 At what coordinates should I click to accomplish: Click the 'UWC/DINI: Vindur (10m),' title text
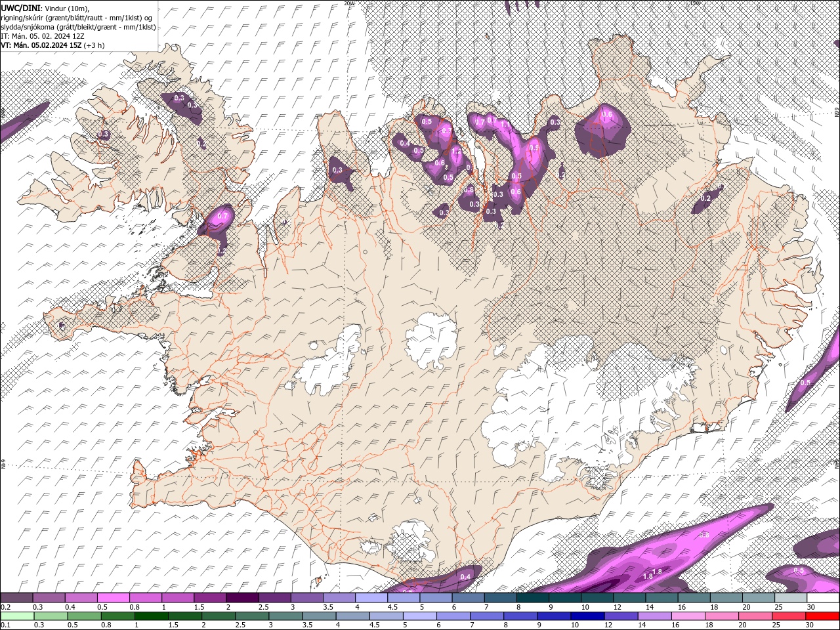45,8
